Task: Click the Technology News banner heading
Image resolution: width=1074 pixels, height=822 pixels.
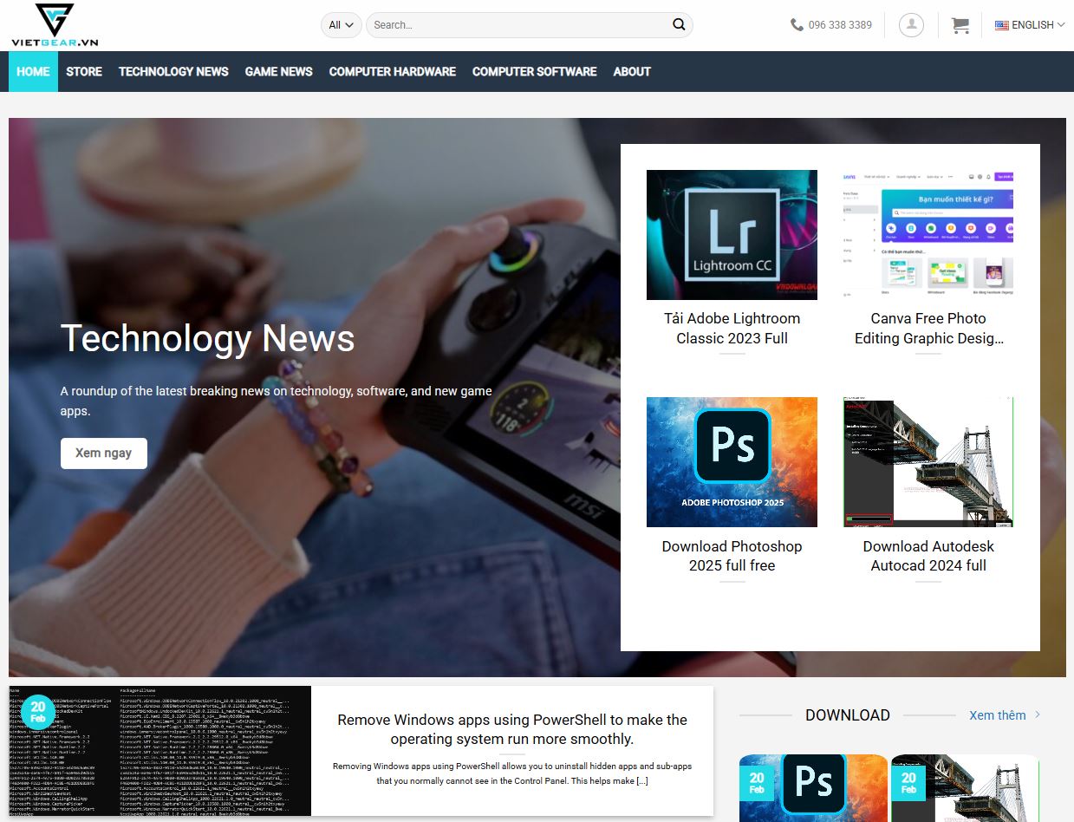Action: (x=208, y=337)
